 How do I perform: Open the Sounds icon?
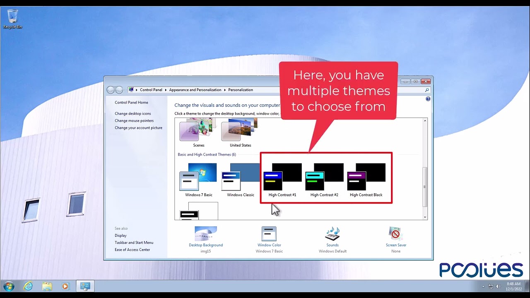(x=332, y=234)
